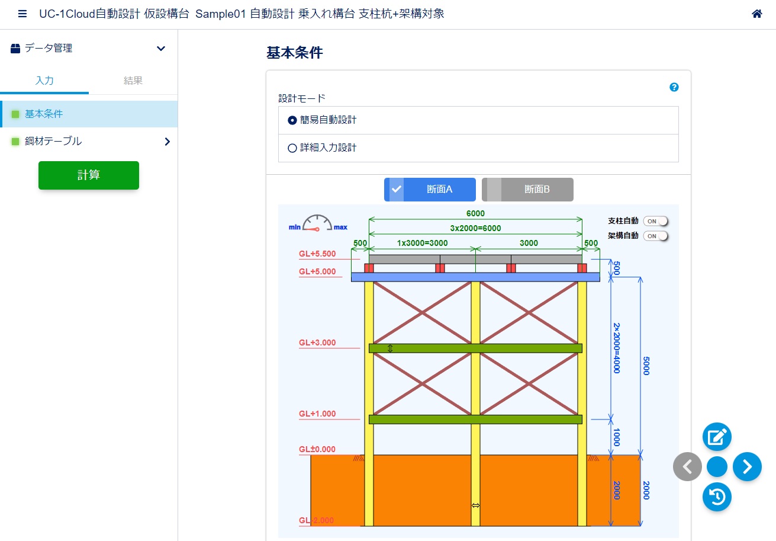Click the green 計算 button
This screenshot has width=776, height=541.
click(x=89, y=175)
